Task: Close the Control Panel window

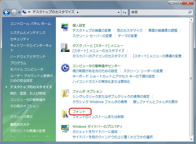Action: 188,3
